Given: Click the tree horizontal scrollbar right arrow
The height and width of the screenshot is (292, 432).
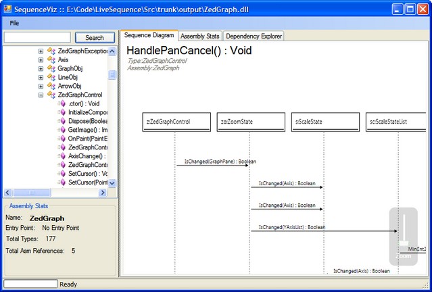Looking at the screenshot, I should click(x=103, y=193).
